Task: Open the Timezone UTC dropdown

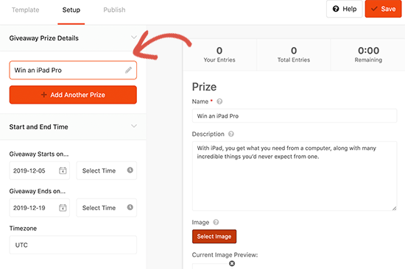Action: click(x=73, y=245)
